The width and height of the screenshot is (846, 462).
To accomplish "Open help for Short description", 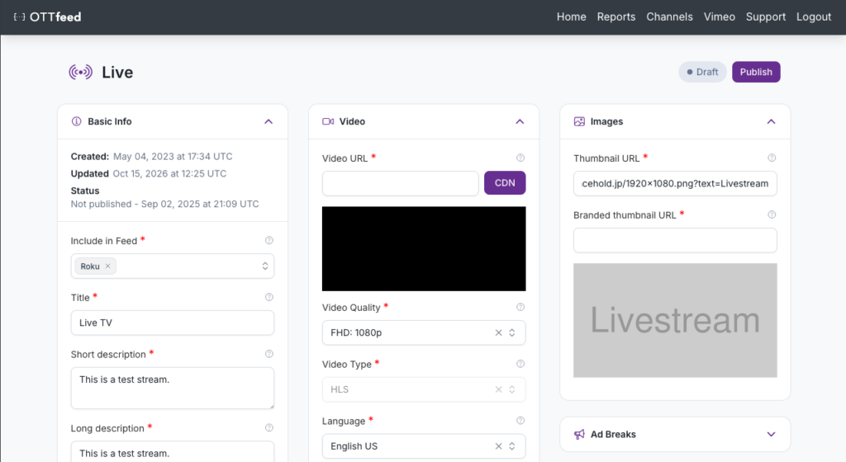I will [269, 354].
